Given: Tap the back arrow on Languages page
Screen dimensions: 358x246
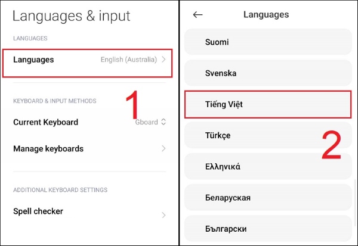Looking at the screenshot, I should 198,15.
